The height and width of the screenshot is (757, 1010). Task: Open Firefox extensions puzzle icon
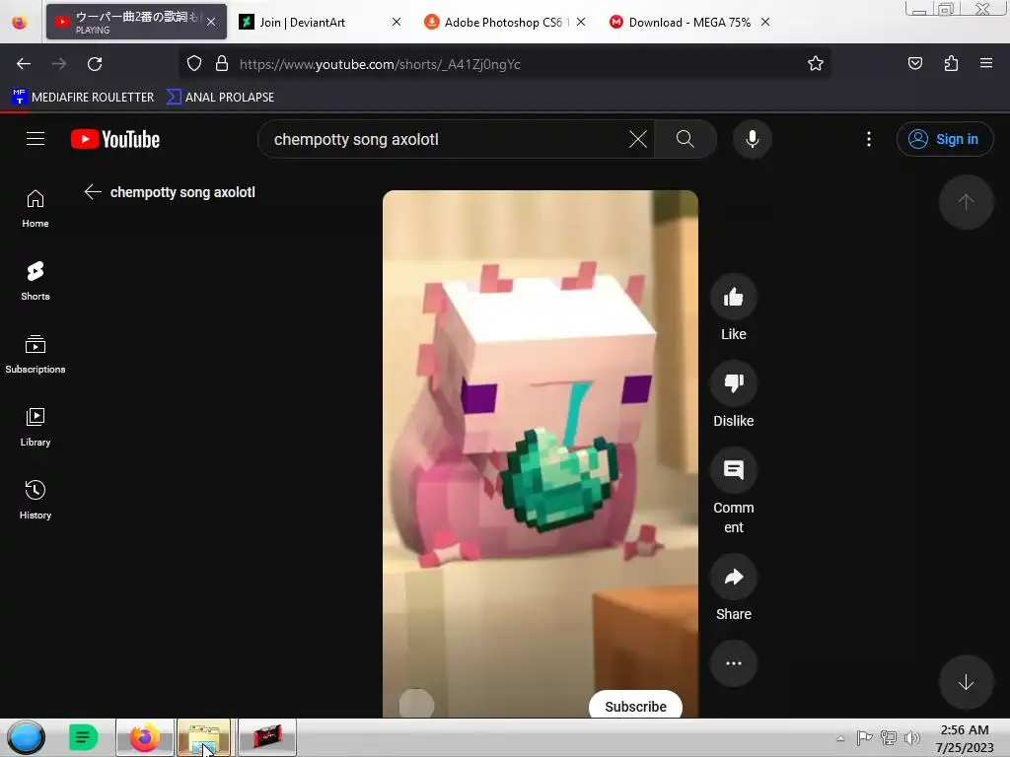point(951,63)
